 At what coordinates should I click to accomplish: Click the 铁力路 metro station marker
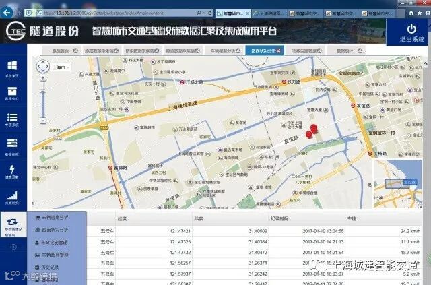(284, 82)
